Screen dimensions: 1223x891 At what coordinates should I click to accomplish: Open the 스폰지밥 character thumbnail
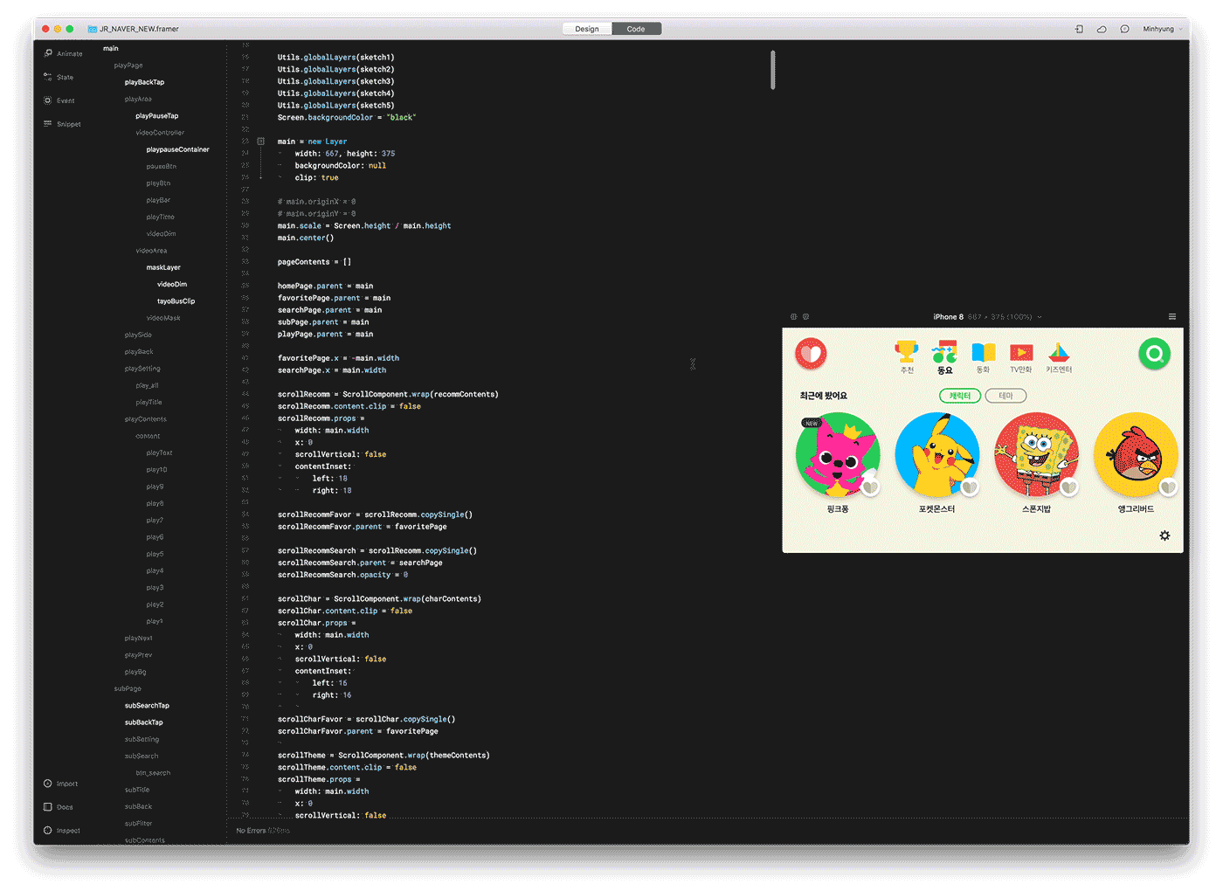click(x=1036, y=454)
